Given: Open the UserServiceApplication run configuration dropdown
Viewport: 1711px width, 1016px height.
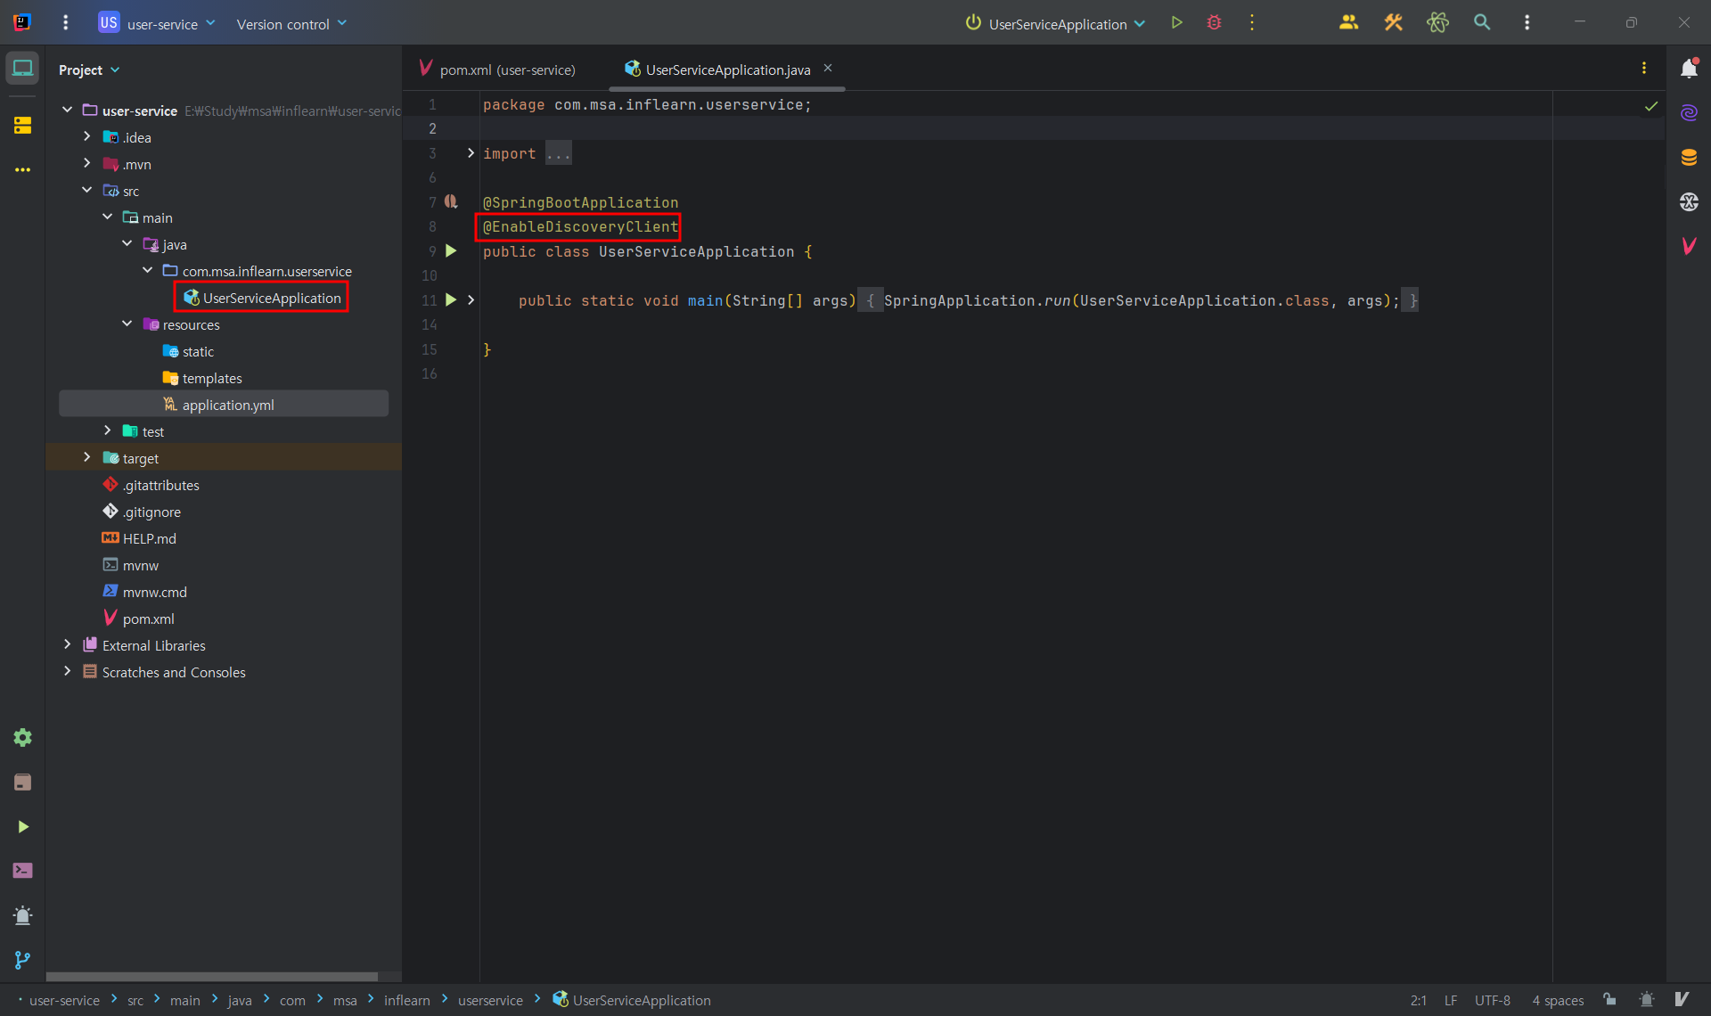Looking at the screenshot, I should pyautogui.click(x=1056, y=24).
